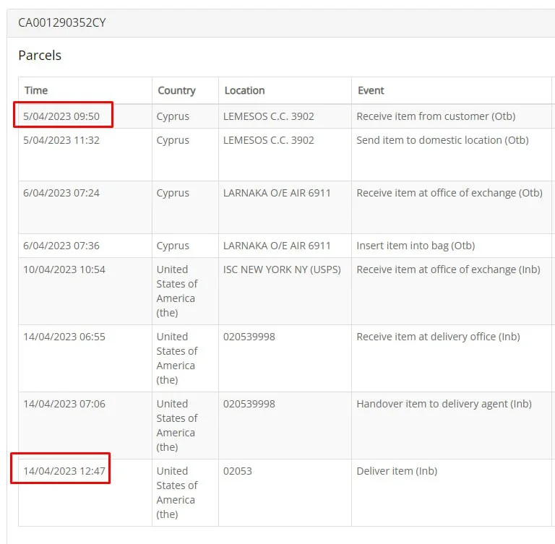Viewport: 555px width, 544px height.
Task: Click the highlighted 5/04/2023 09:50 timestamp
Action: pyautogui.click(x=61, y=116)
